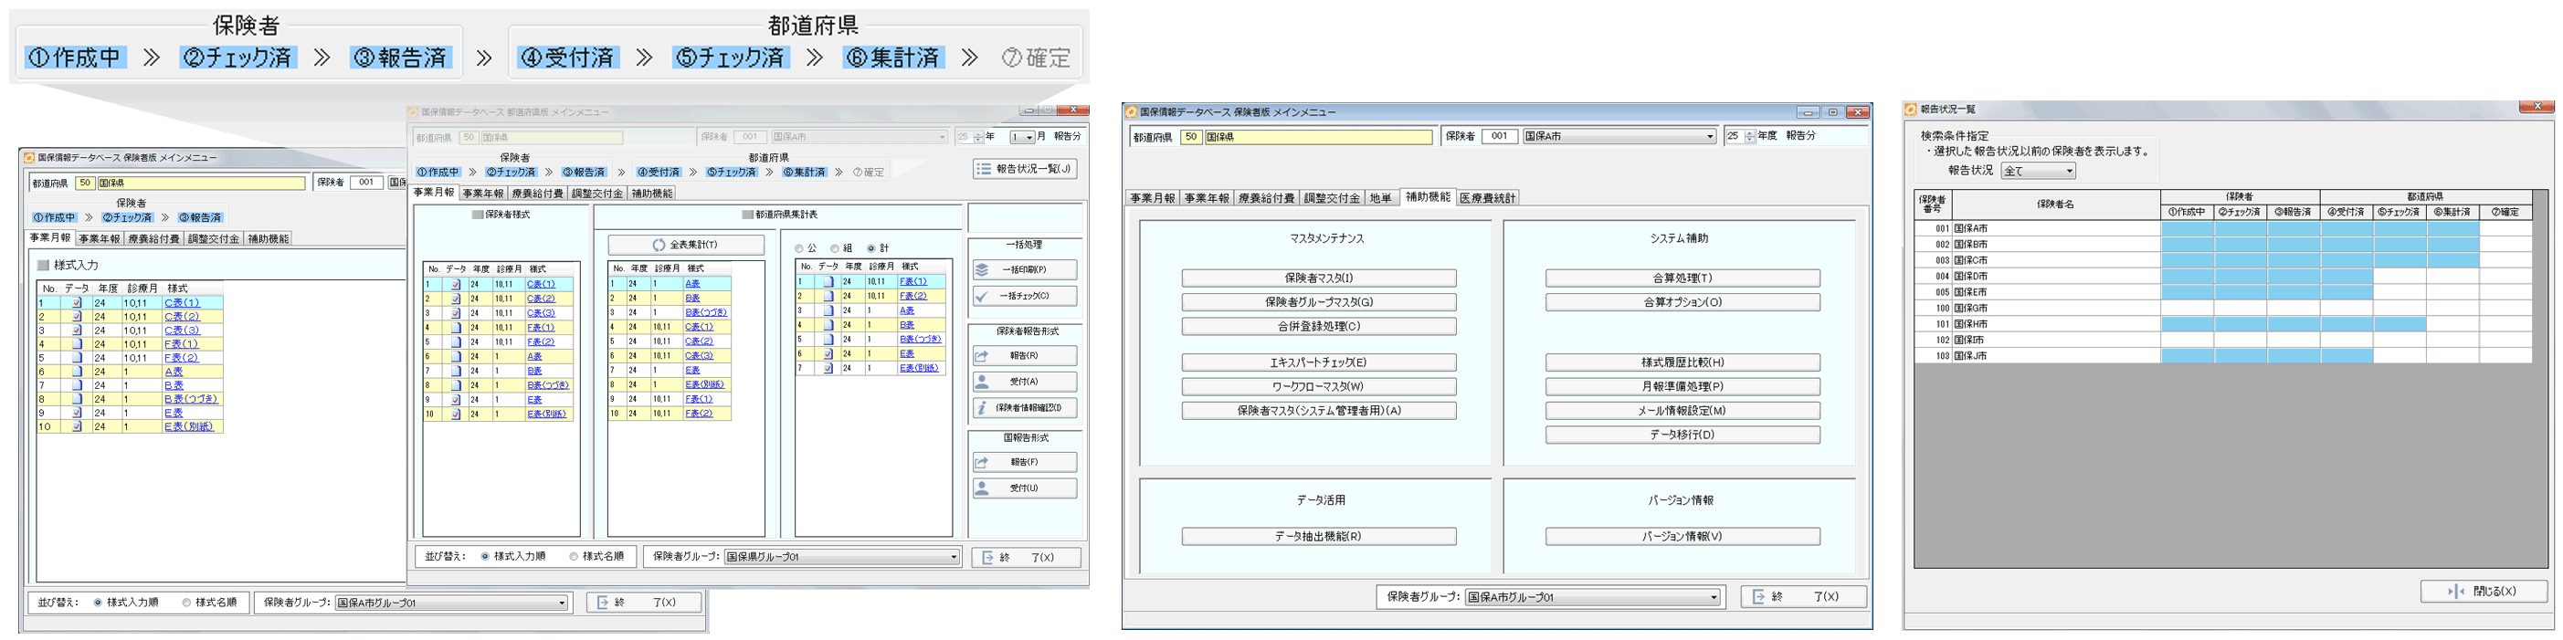Open 保険者情報確認(I) info button
The image size is (2563, 640).
point(1024,407)
